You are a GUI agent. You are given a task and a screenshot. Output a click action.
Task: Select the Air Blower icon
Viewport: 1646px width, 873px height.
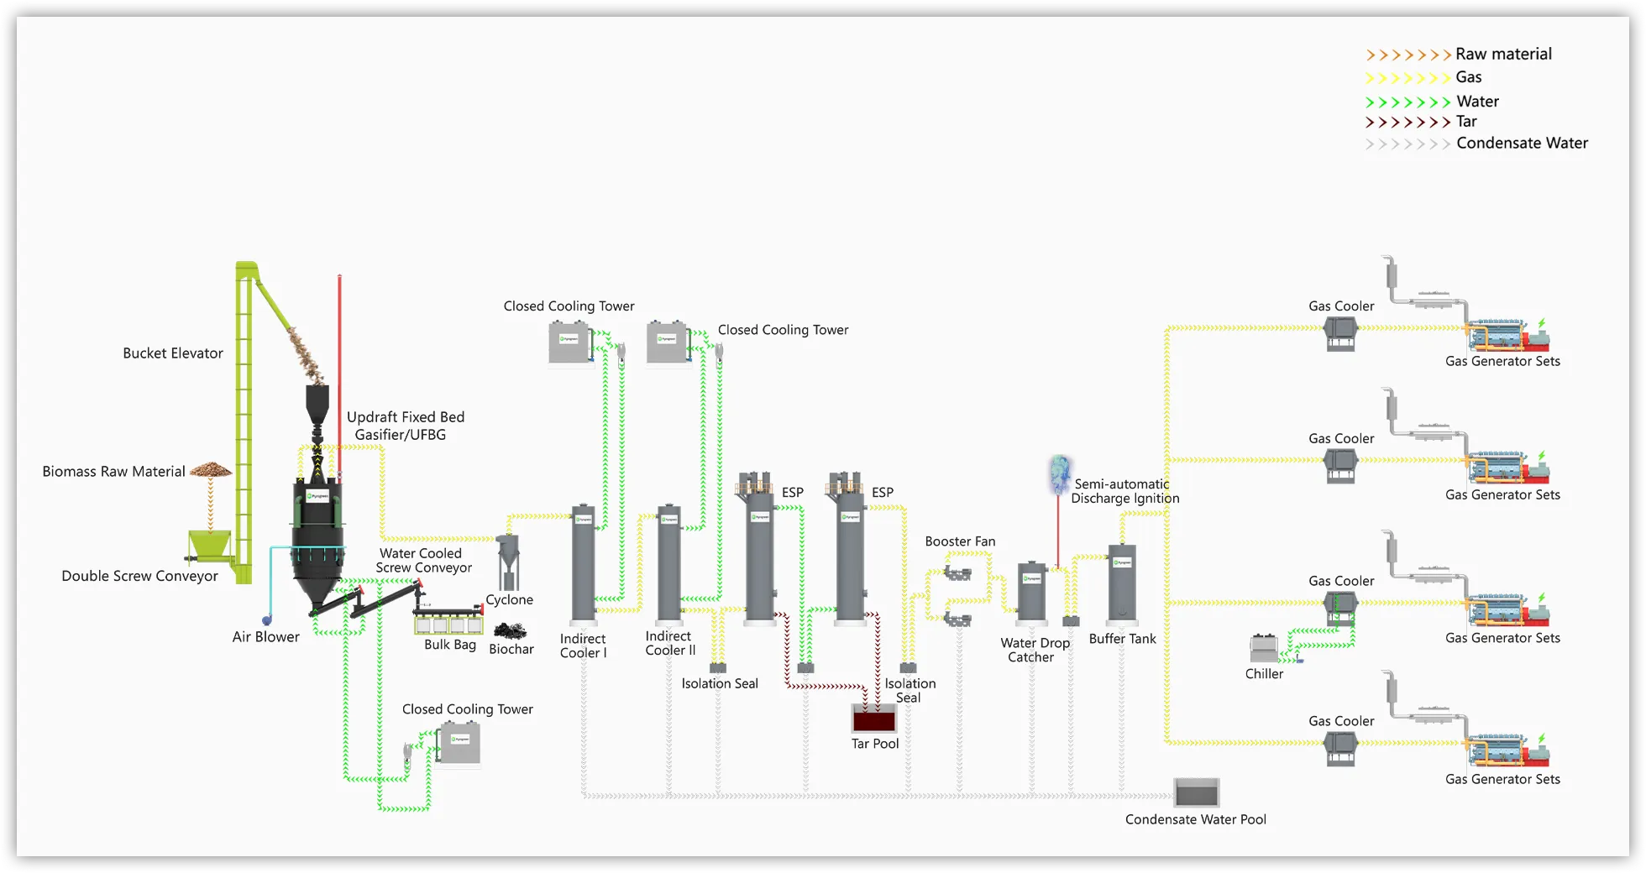pyautogui.click(x=267, y=620)
